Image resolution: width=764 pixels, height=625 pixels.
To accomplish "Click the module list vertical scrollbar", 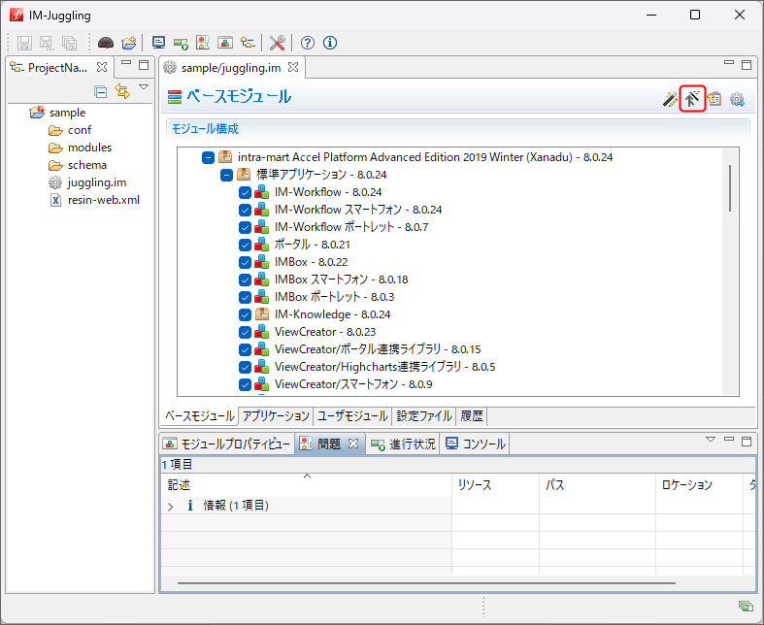I will point(729,186).
